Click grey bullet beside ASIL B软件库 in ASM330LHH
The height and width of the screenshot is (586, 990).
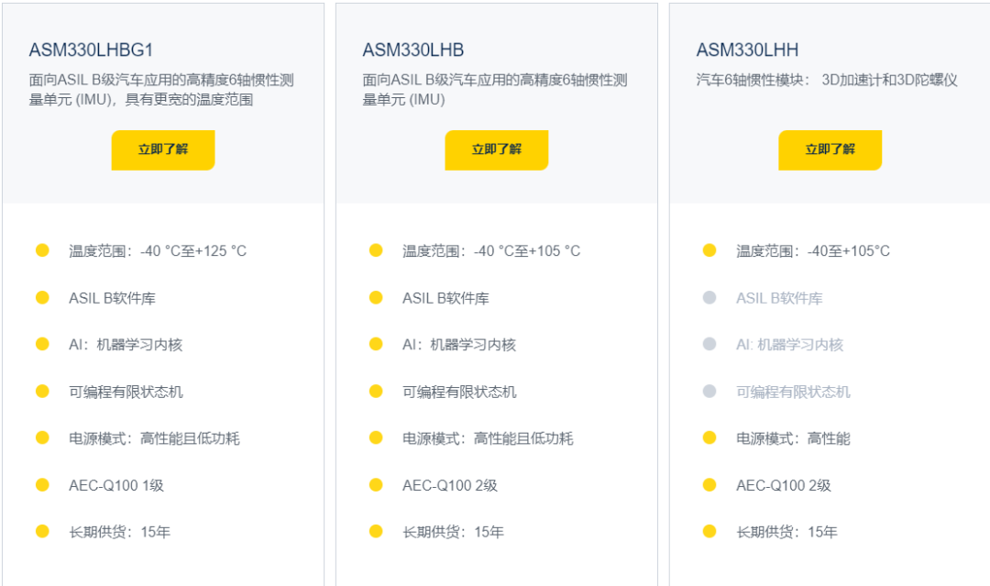point(709,297)
